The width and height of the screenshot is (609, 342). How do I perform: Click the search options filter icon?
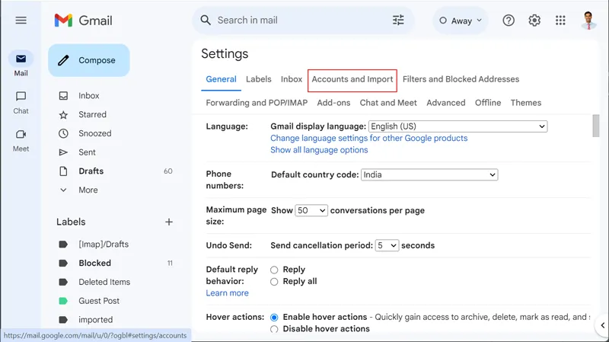pyautogui.click(x=398, y=21)
